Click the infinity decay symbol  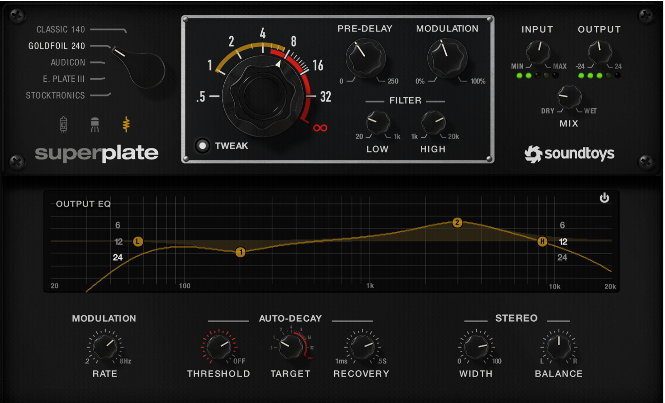[320, 128]
